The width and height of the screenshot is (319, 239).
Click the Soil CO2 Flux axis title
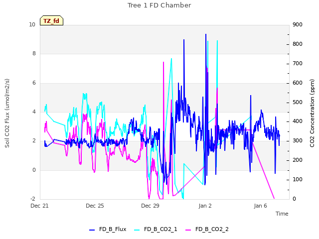(7, 113)
